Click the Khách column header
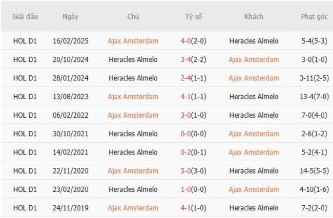The height and width of the screenshot is (218, 333). click(x=254, y=16)
